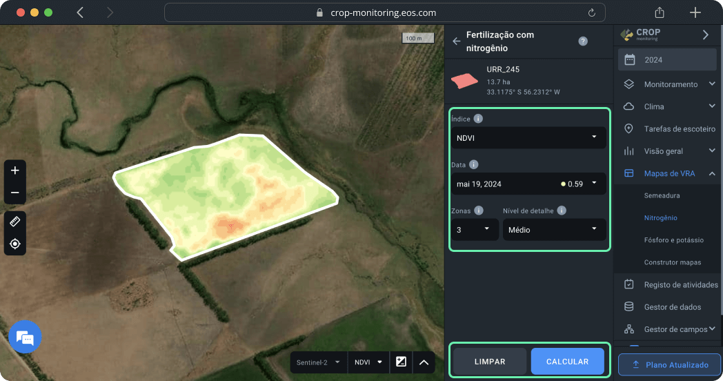Open the live chat bubble
The image size is (723, 381).
(25, 338)
